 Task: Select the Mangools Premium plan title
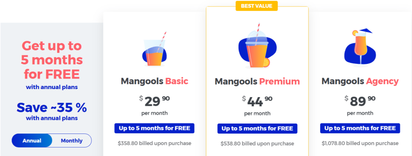tap(257, 81)
